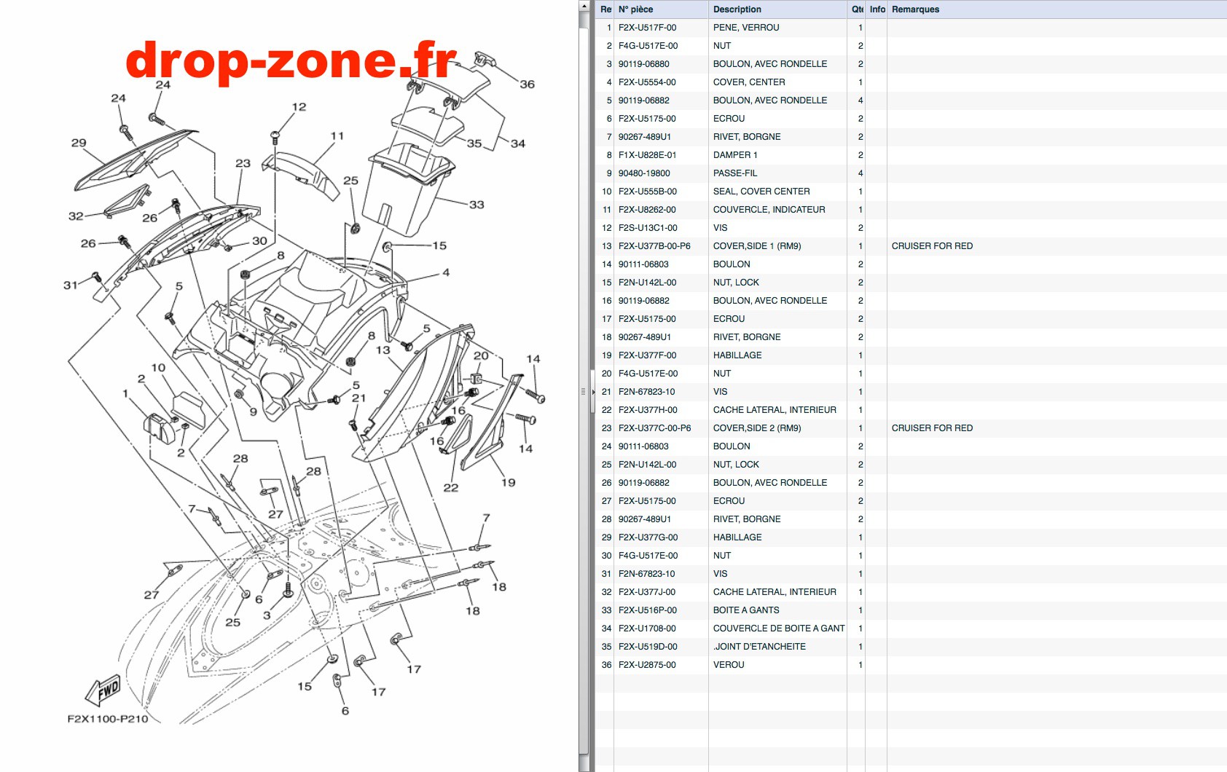Click callout number 11 on diagram

[337, 135]
